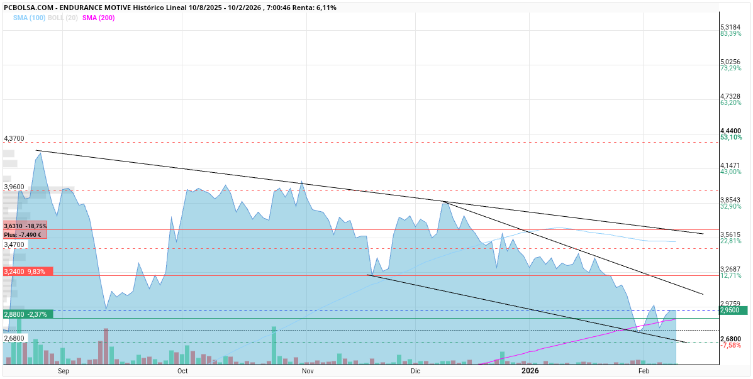Toggle the SMA (200) indicator legend
The height and width of the screenshot is (379, 753).
pos(98,18)
